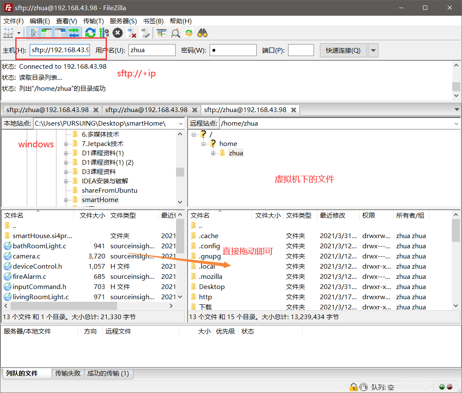Close the third sftp://zhua connection tab
This screenshot has width=462, height=393.
pos(294,109)
